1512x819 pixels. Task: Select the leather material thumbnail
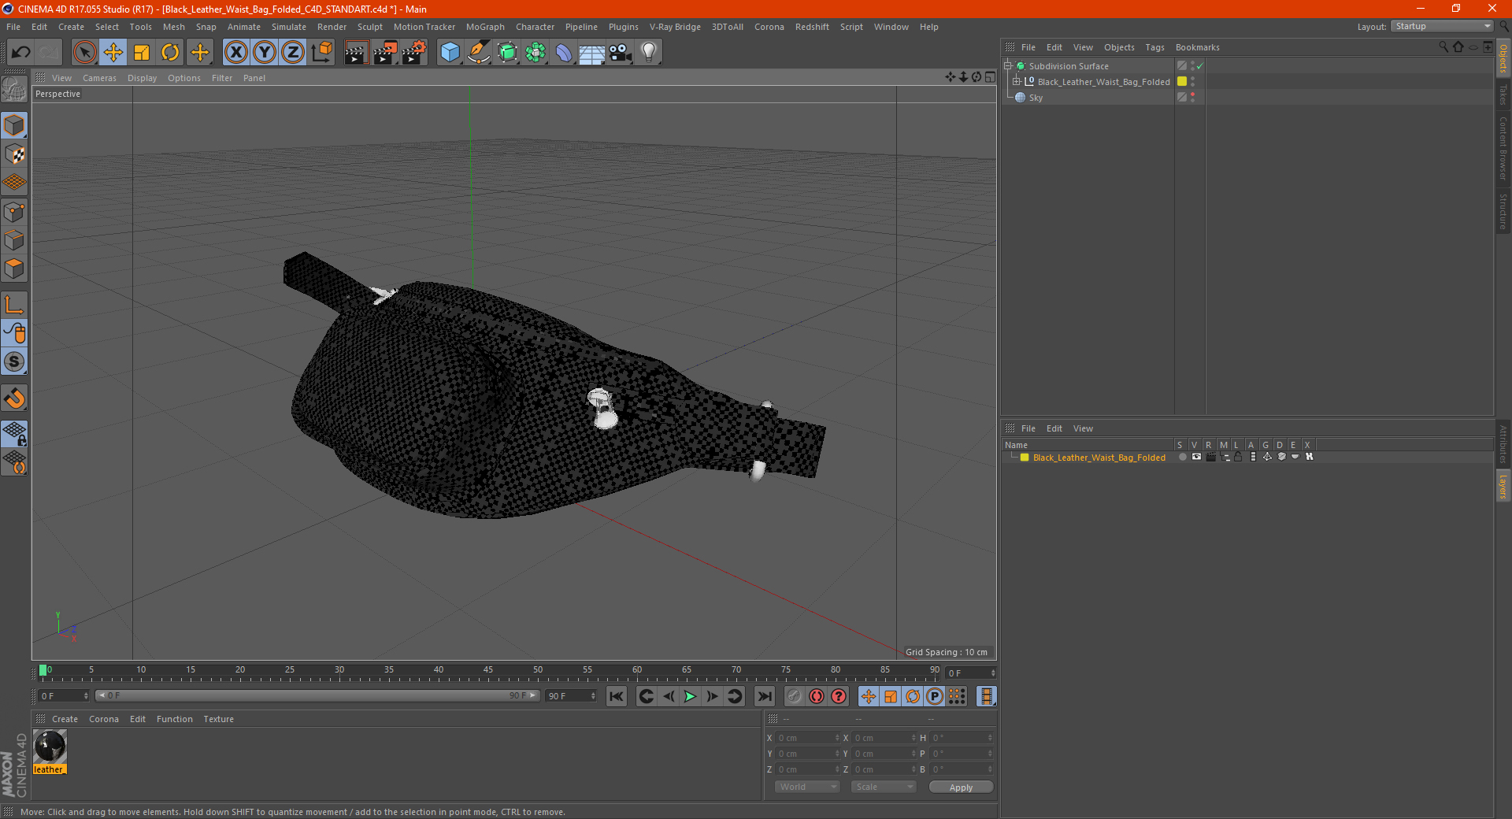(50, 747)
